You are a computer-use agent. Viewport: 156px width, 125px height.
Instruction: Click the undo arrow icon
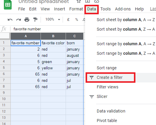[10, 20]
